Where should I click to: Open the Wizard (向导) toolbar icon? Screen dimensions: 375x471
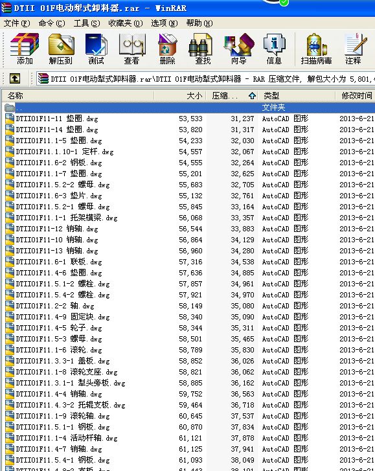(239, 45)
